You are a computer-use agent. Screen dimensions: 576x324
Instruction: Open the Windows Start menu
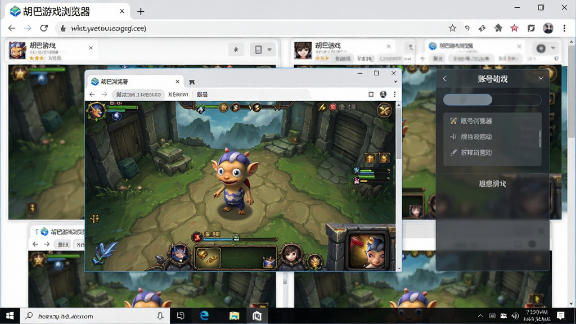[x=10, y=316]
